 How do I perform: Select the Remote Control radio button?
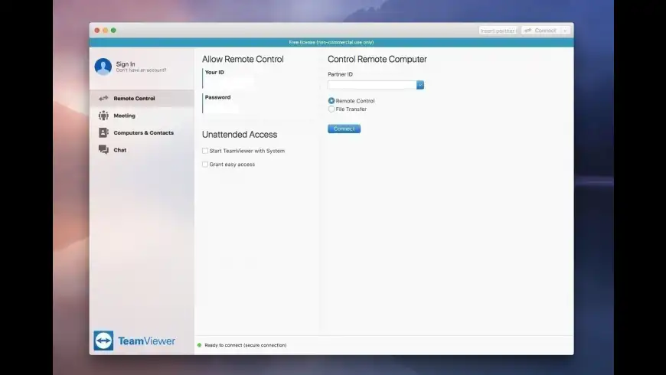tap(331, 101)
